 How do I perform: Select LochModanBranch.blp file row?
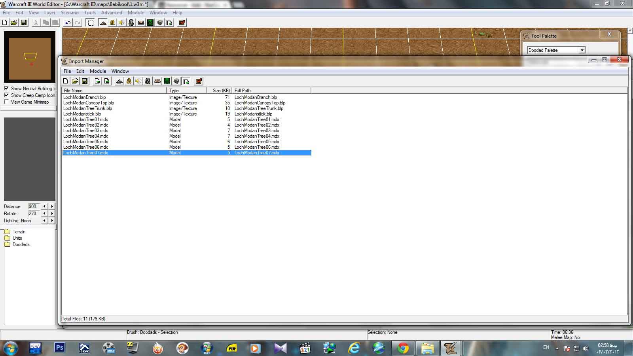(x=187, y=97)
